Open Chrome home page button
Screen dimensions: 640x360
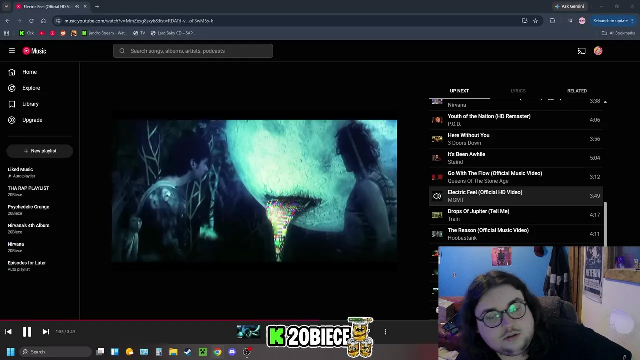pyautogui.click(x=43, y=21)
